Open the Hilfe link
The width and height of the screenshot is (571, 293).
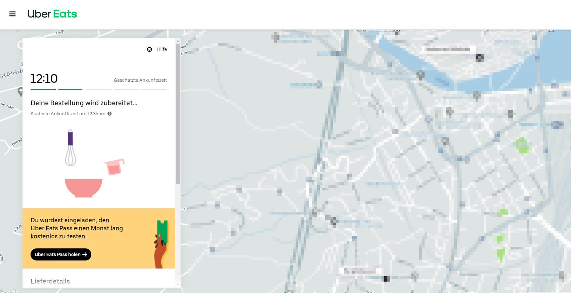[162, 49]
